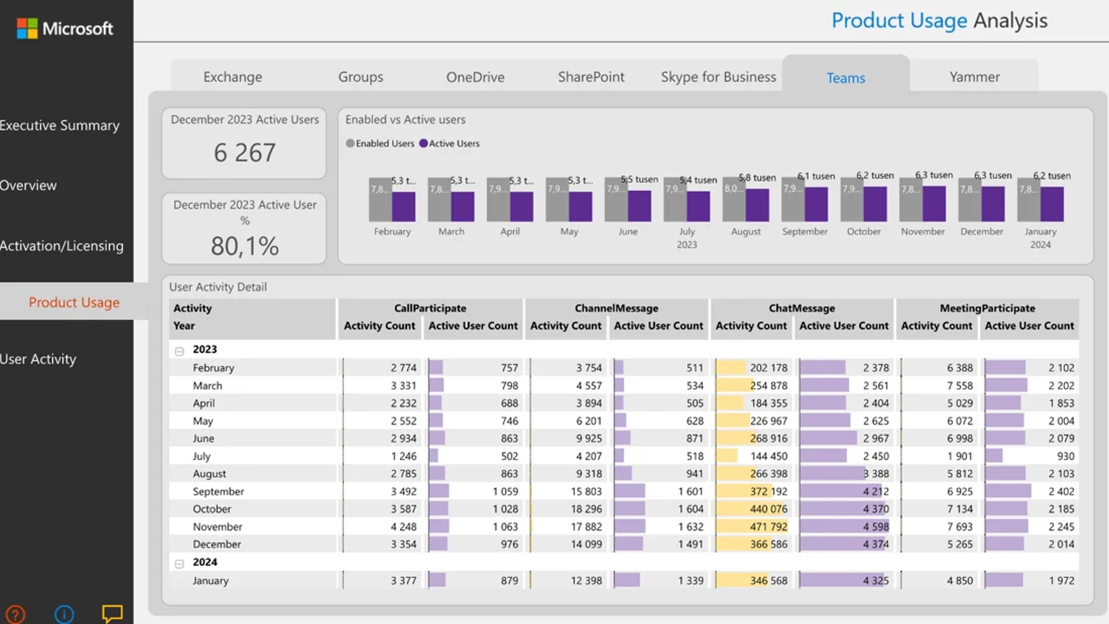Click Active Users purple legend marker
Image resolution: width=1109 pixels, height=624 pixels.
pos(423,143)
